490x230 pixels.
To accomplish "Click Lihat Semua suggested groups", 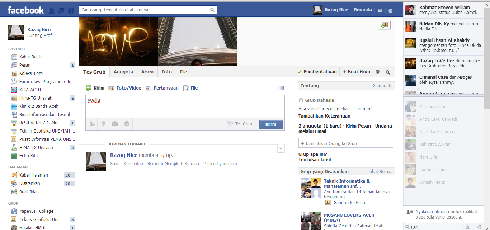I will pyautogui.click(x=381, y=172).
